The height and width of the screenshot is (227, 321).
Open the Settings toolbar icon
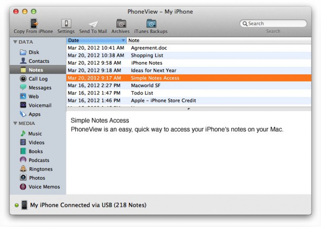(66, 24)
